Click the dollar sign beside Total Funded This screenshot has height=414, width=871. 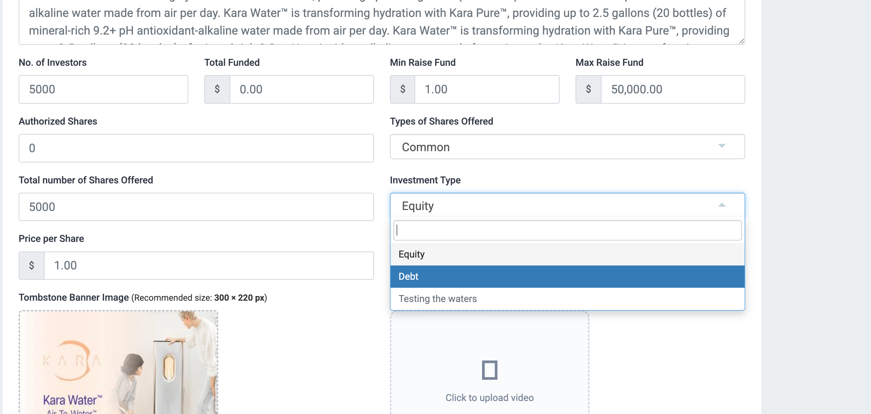(x=217, y=89)
